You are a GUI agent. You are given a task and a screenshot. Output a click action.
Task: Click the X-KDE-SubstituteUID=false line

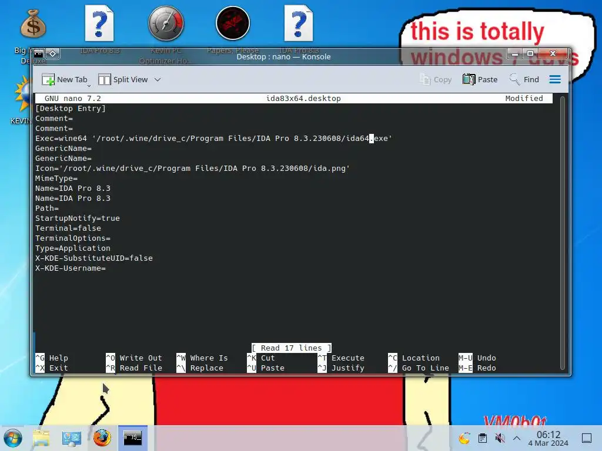pyautogui.click(x=94, y=258)
